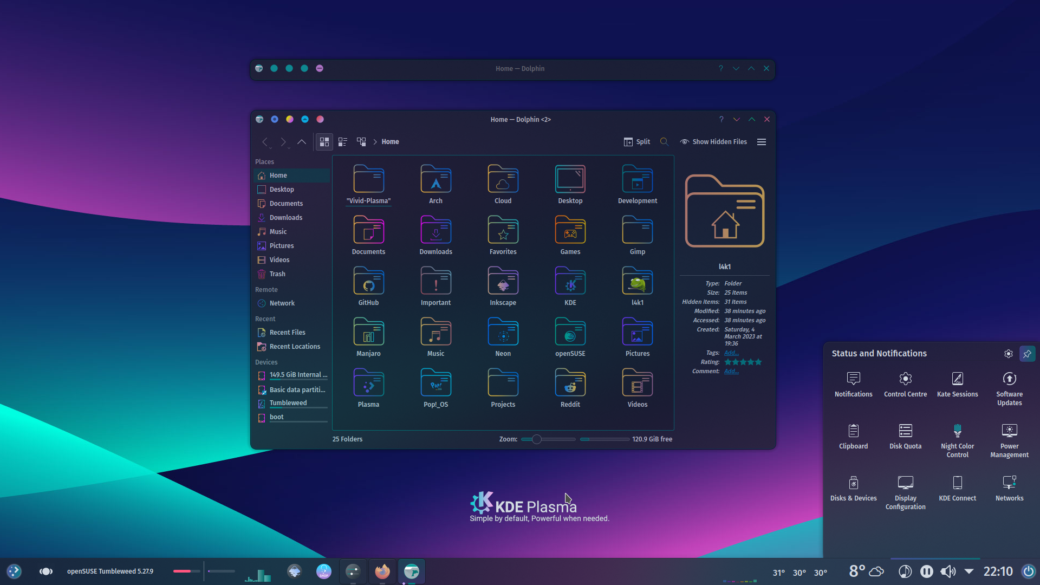
Task: Open Kate Sessions applet
Action: click(x=958, y=385)
